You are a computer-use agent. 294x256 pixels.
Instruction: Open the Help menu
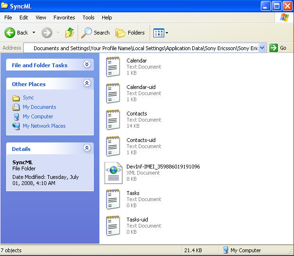107,18
